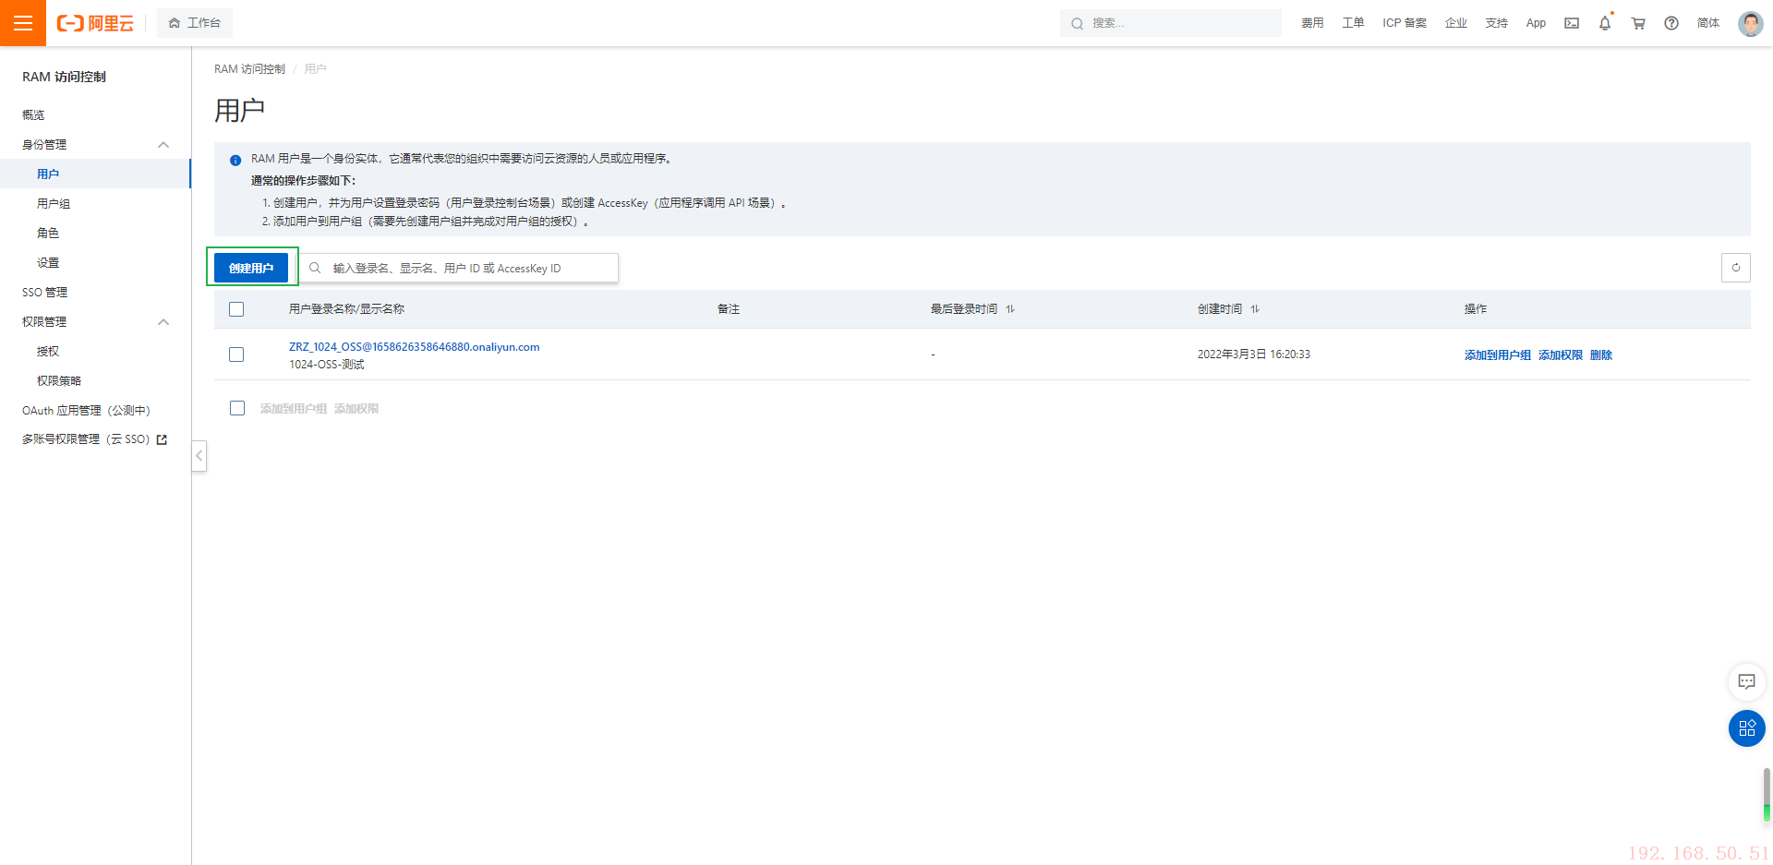Open the help question mark icon
This screenshot has height=865, width=1773.
click(1671, 23)
